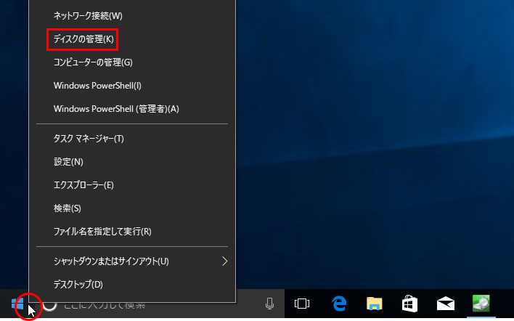This screenshot has height=321, width=514.
Task: Click the Windows Start button
Action: [18, 304]
